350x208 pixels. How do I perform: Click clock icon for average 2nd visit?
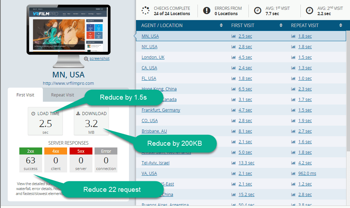(309, 11)
